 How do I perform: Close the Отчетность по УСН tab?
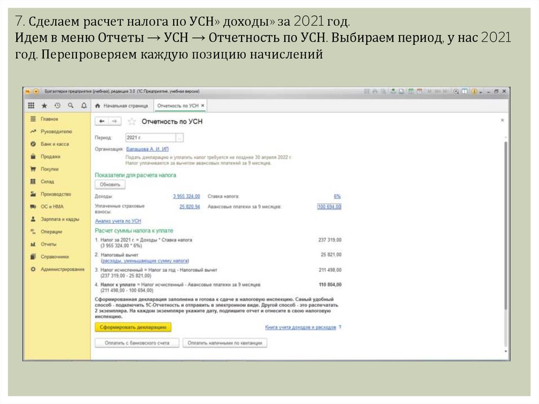tap(203, 106)
